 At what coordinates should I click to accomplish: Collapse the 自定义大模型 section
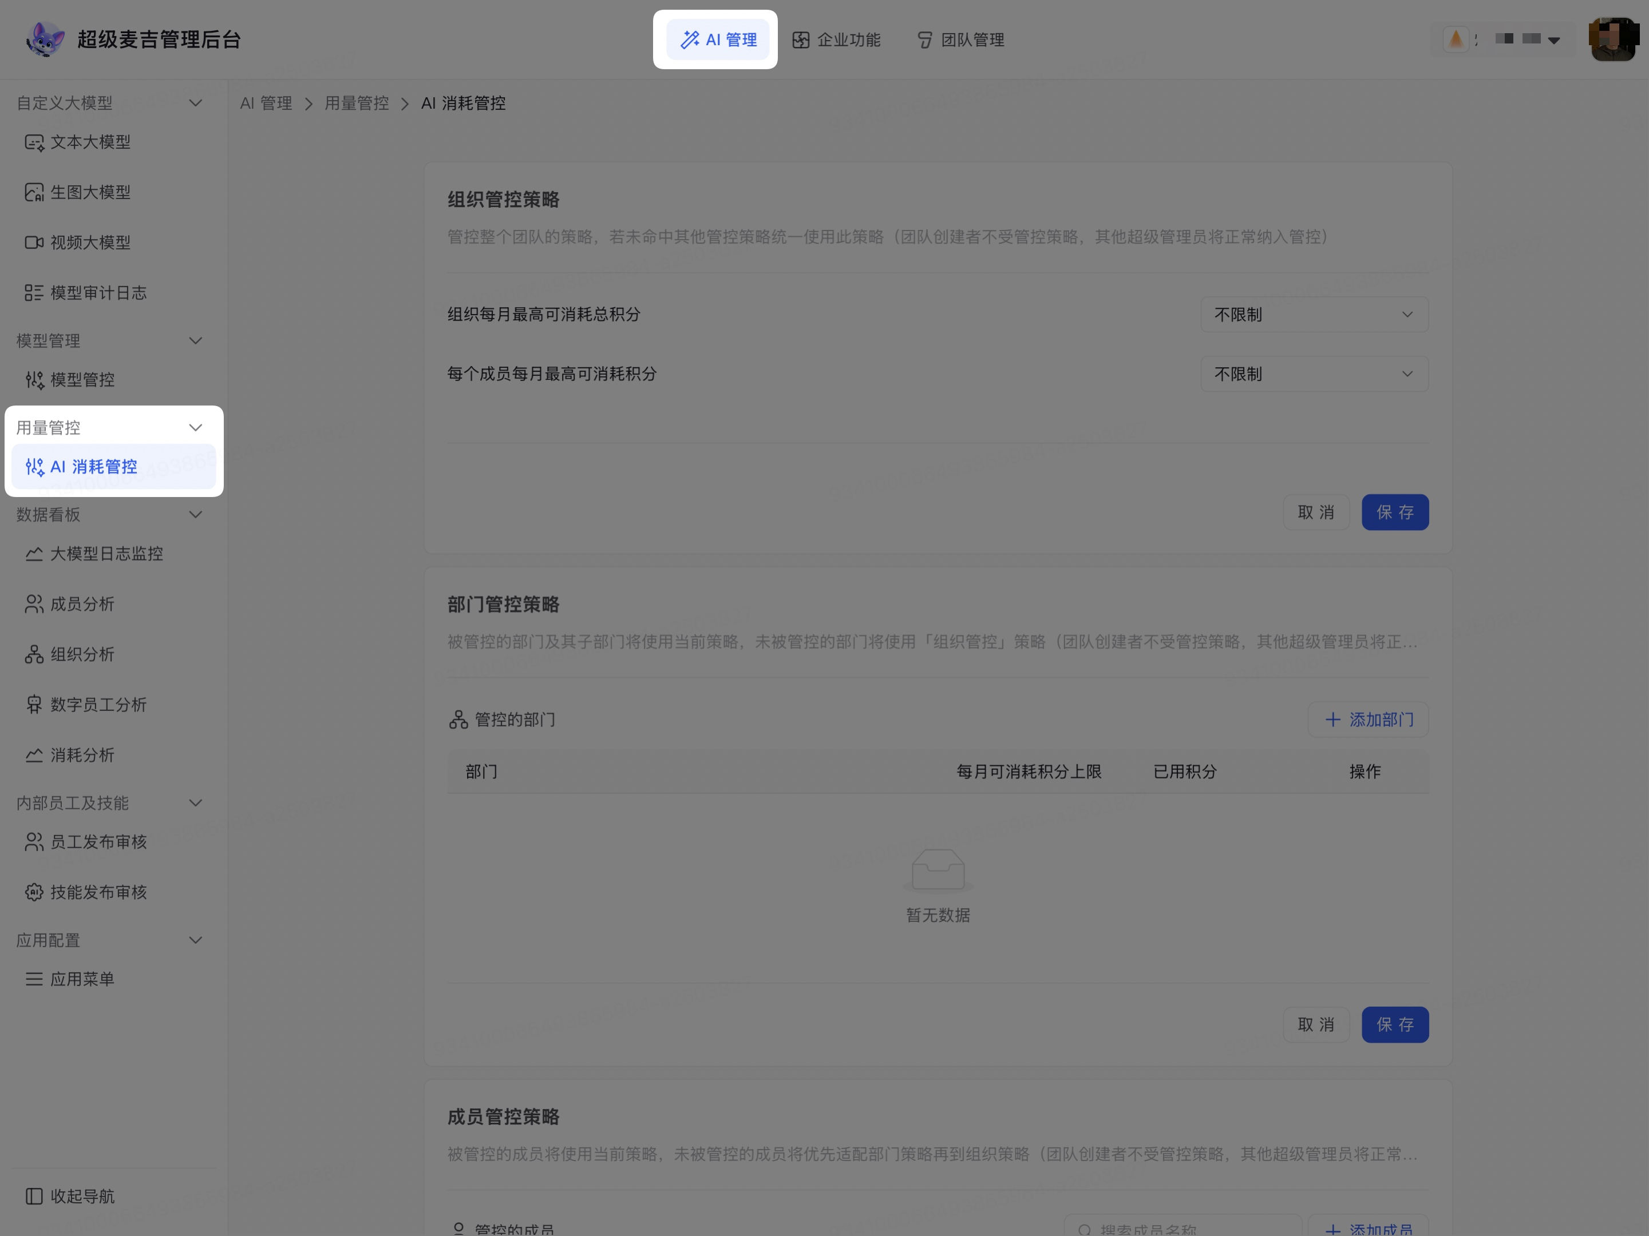point(195,103)
